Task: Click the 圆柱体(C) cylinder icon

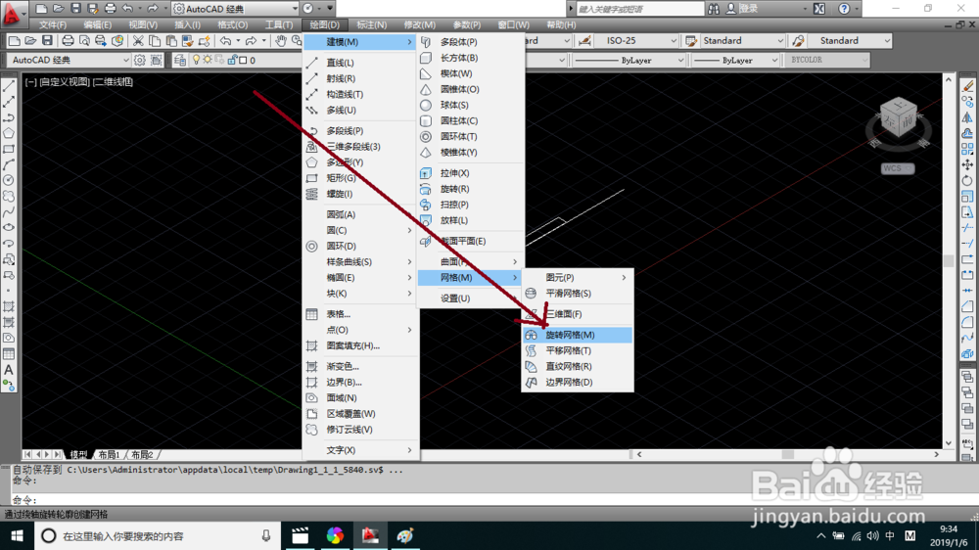Action: pyautogui.click(x=426, y=120)
